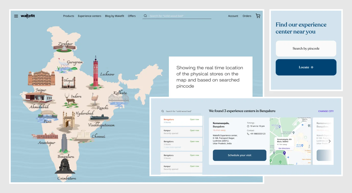Click the purple map pin marker
The width and height of the screenshot is (352, 193).
pos(284,153)
